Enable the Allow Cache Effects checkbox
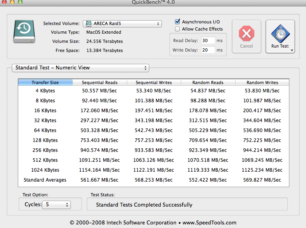 177,29
